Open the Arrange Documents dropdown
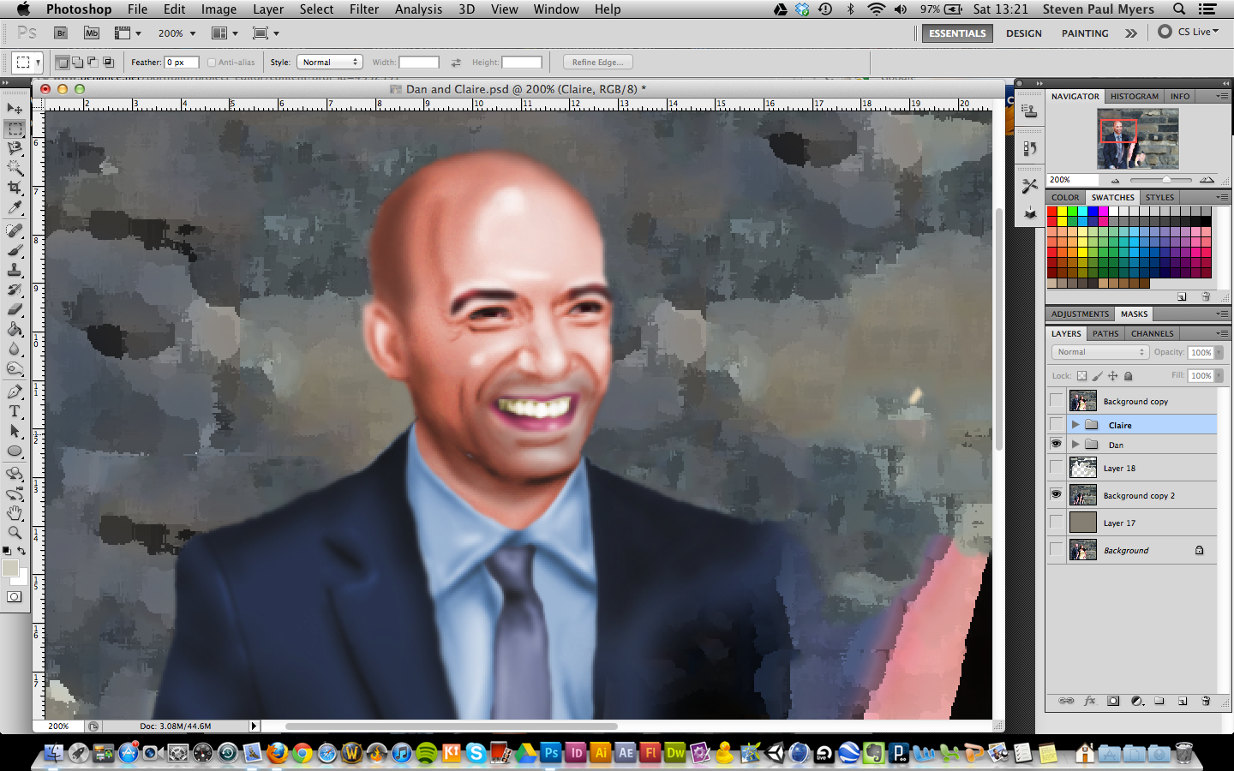This screenshot has width=1234, height=771. pos(225,33)
